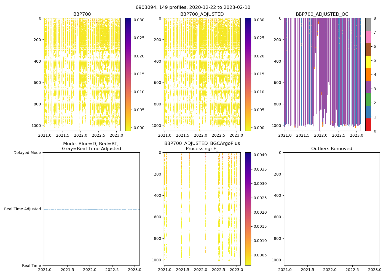Image resolution: width=386 pixels, height=276 pixels.
Task: Click the BBP700_ADJUSTED_QC plot title
Action: point(322,14)
